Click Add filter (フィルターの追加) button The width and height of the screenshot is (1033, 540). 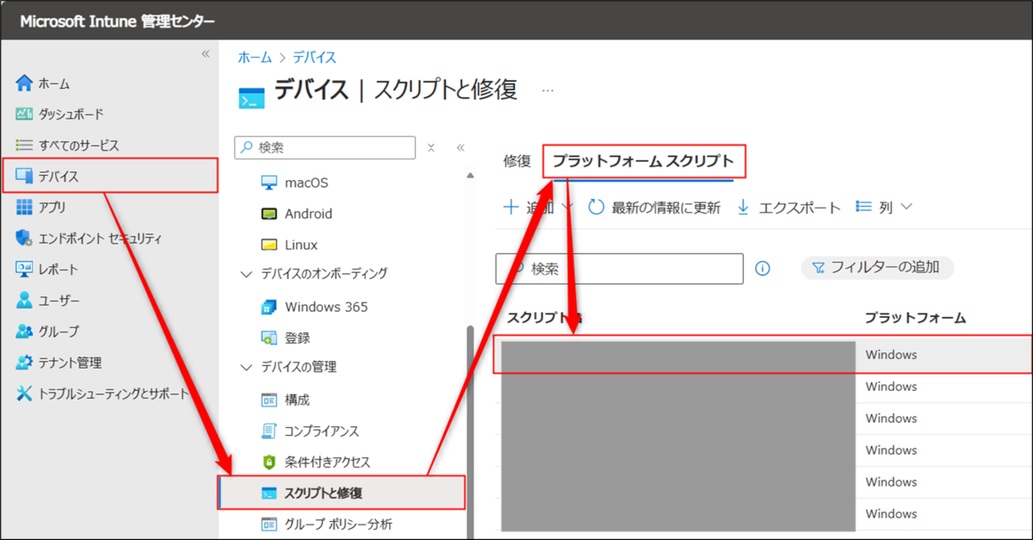pos(877,267)
